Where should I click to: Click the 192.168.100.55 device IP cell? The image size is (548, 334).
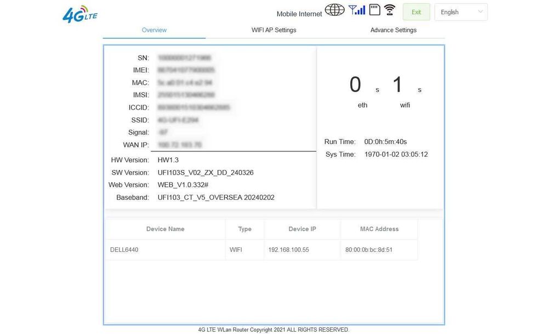click(289, 250)
